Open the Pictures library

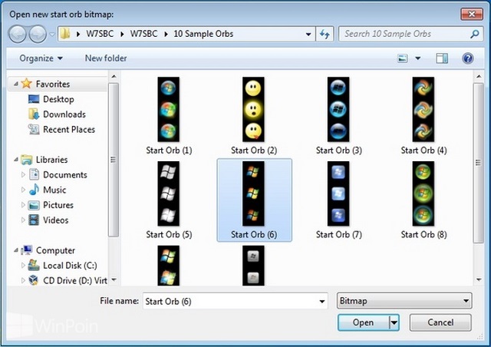[x=58, y=205]
